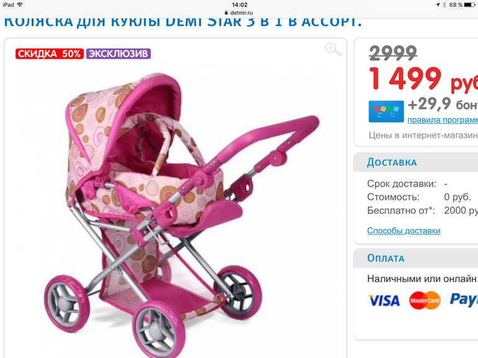Tap the 'СКИДКА 50%' red badge
The height and width of the screenshot is (358, 478).
(50, 53)
